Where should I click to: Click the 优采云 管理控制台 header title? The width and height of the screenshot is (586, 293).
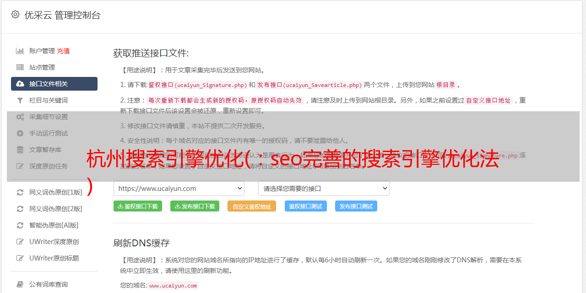[62, 15]
